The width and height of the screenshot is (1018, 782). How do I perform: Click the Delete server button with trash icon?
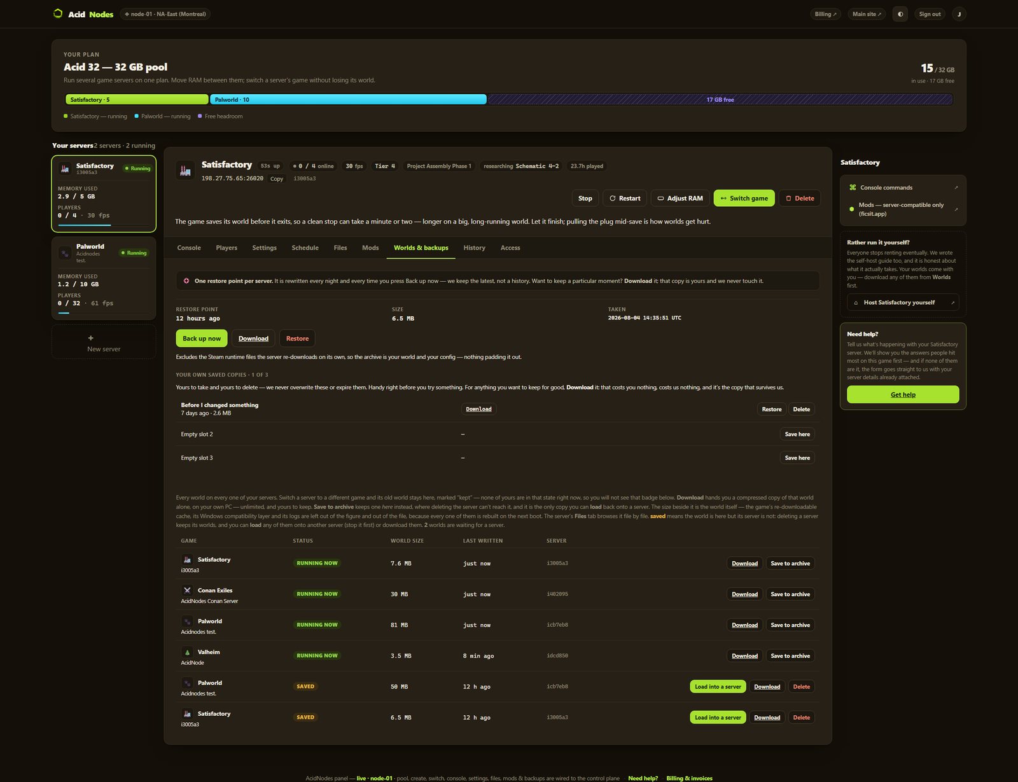800,199
